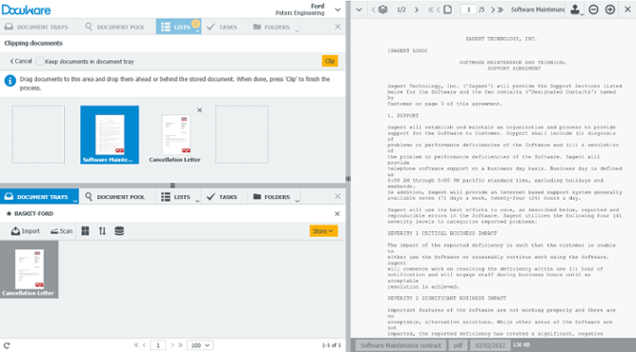Click the document stack layers icon
The height and width of the screenshot is (352, 636).
[383, 10]
